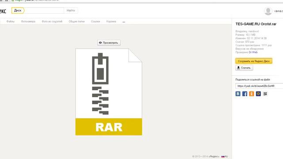Share the file via Moi Mir icon
Screen dimensions: 283x159
[x=258, y=94]
